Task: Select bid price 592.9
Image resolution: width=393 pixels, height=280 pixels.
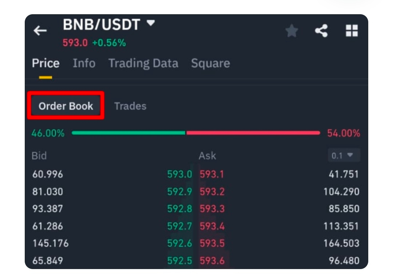Action: (179, 192)
